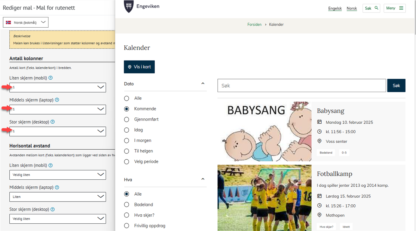The width and height of the screenshot is (416, 231).
Task: Click the dark Søk button beside search field
Action: tap(396, 86)
